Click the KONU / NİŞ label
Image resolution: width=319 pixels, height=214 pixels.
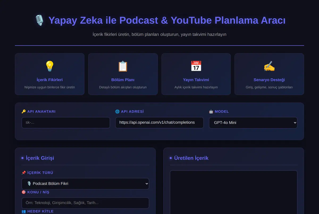coord(38,192)
